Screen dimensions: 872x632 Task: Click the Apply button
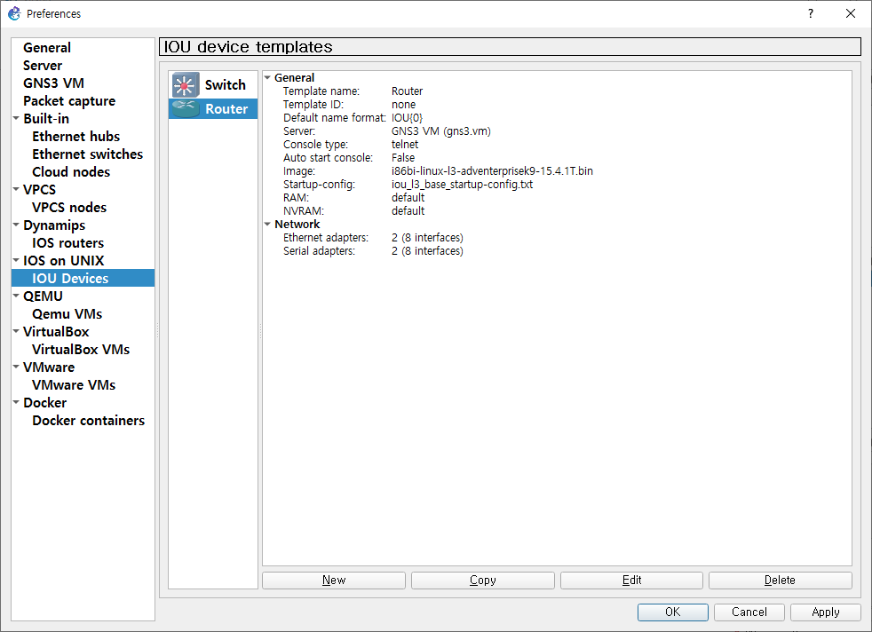826,612
